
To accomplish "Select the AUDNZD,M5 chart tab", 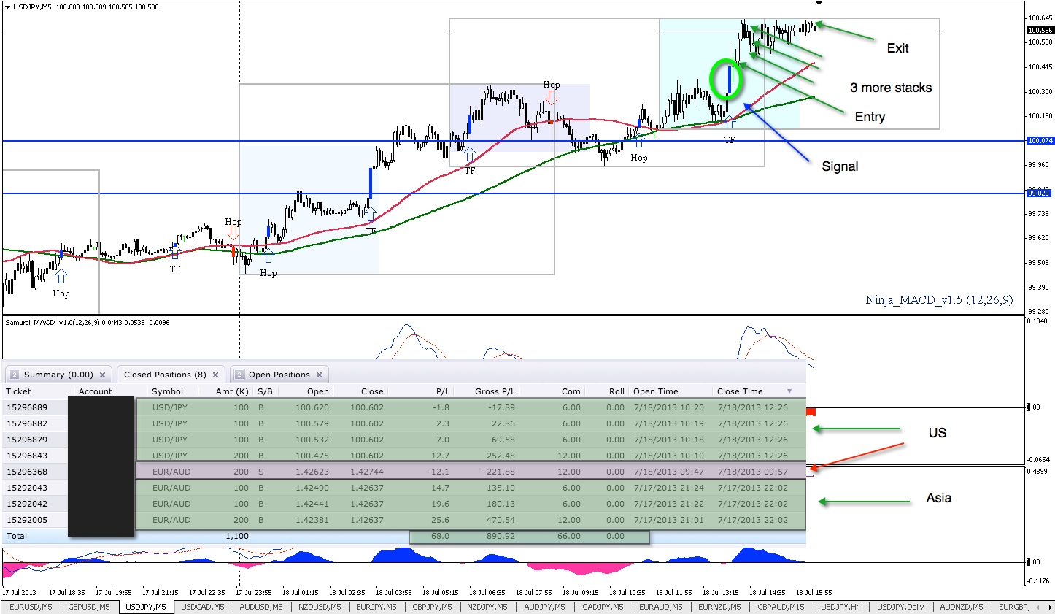I will coord(962,607).
